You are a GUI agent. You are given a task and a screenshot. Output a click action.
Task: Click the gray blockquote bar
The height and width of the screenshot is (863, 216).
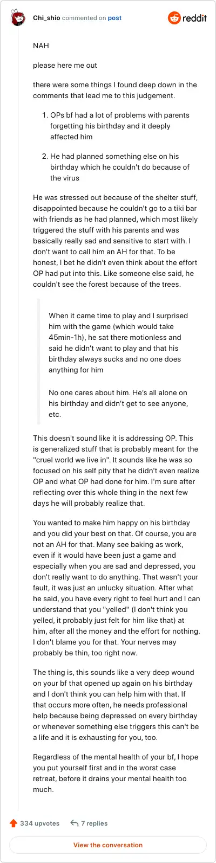[38, 362]
